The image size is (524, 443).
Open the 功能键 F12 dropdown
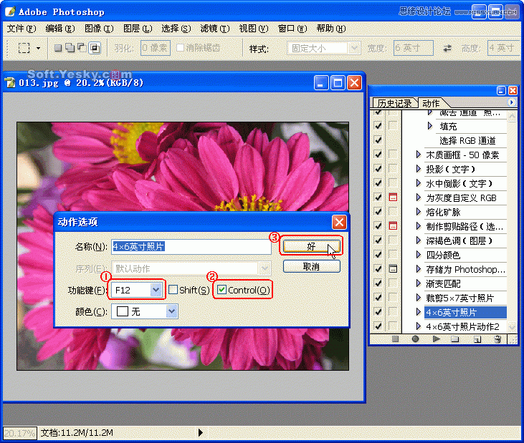click(156, 290)
